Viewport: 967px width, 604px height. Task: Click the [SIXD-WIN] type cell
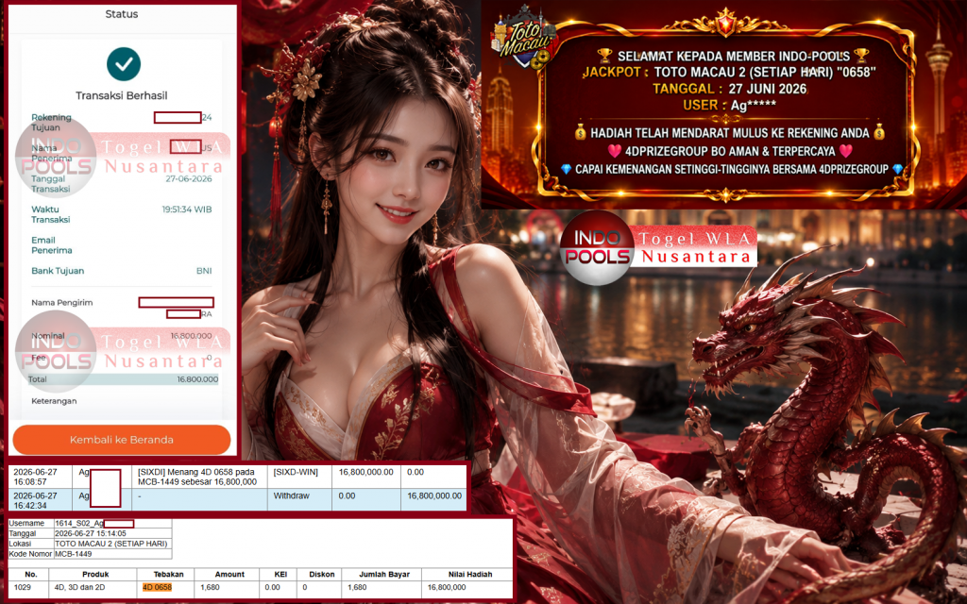(x=296, y=472)
